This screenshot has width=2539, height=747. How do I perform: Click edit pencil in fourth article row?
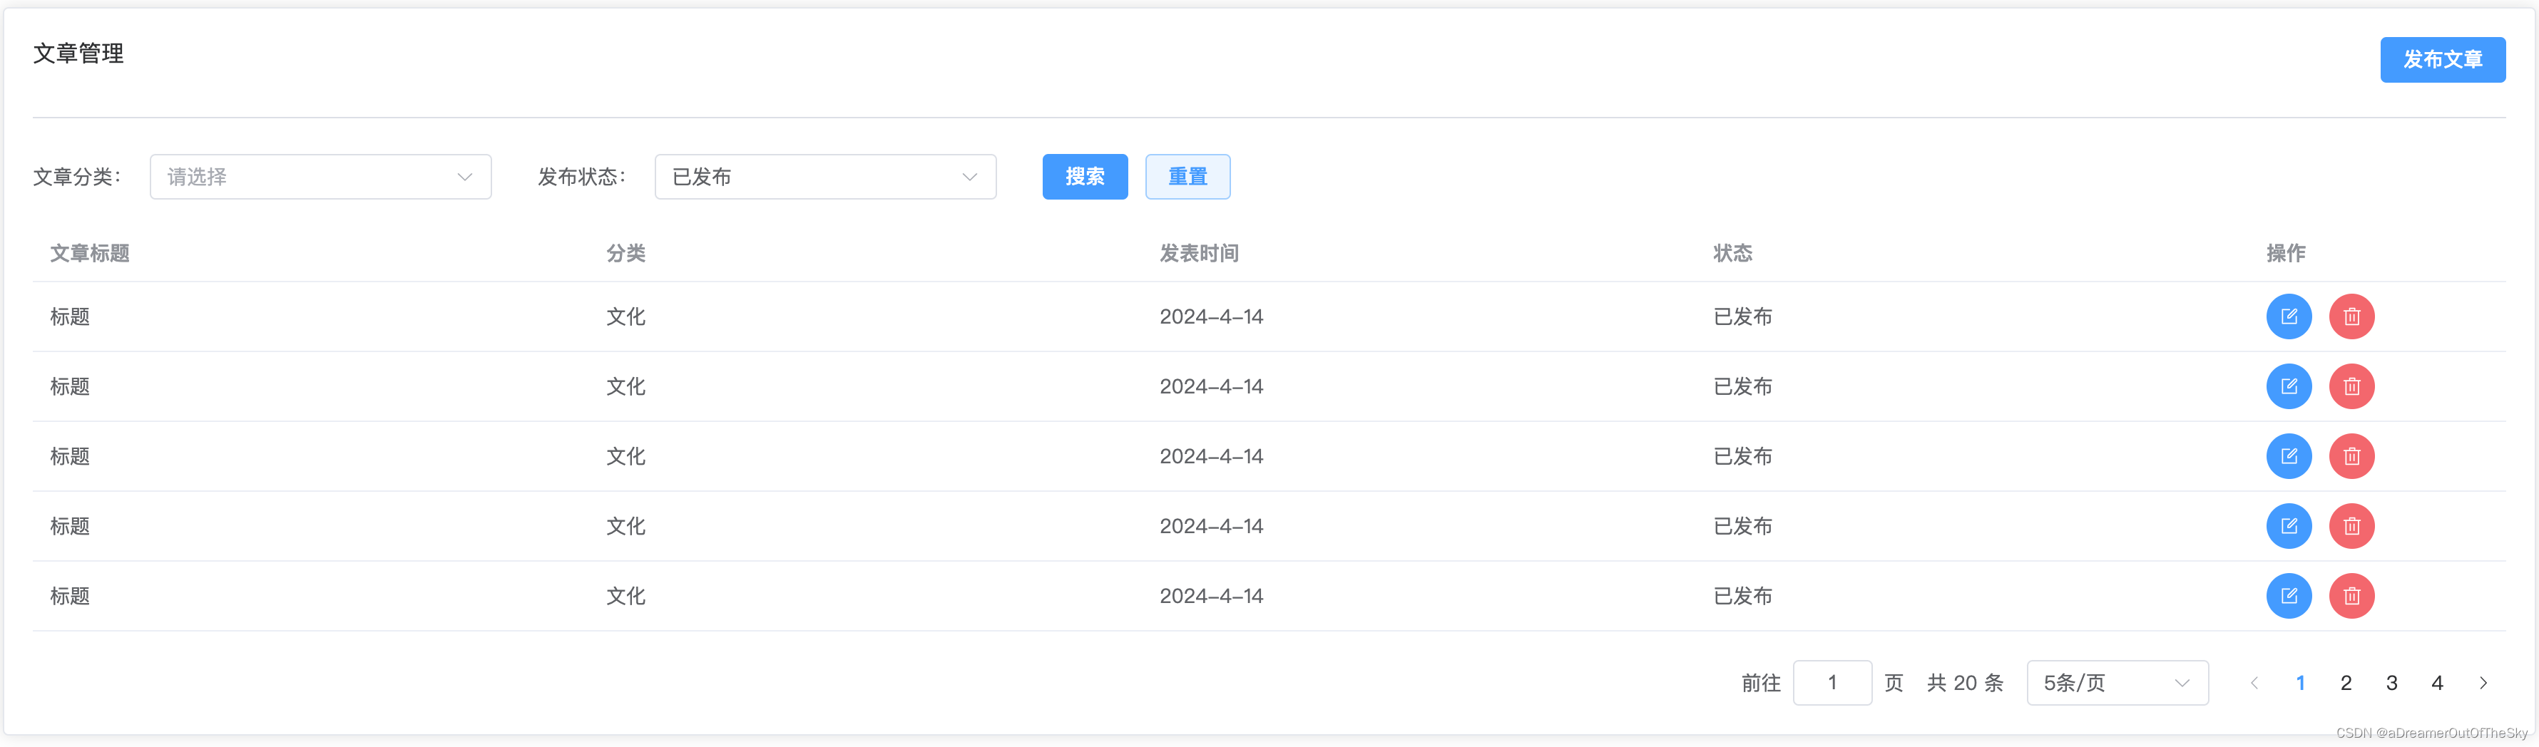point(2289,526)
